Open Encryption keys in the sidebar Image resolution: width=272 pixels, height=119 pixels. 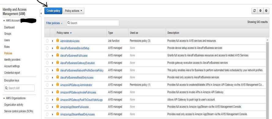12,80
